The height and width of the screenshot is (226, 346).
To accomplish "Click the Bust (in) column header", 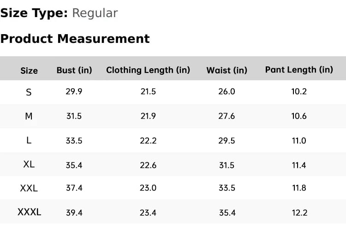I will [74, 70].
